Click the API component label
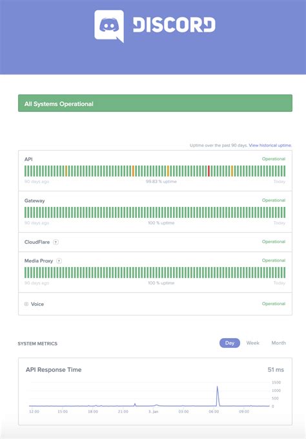The width and height of the screenshot is (306, 439). (x=28, y=159)
